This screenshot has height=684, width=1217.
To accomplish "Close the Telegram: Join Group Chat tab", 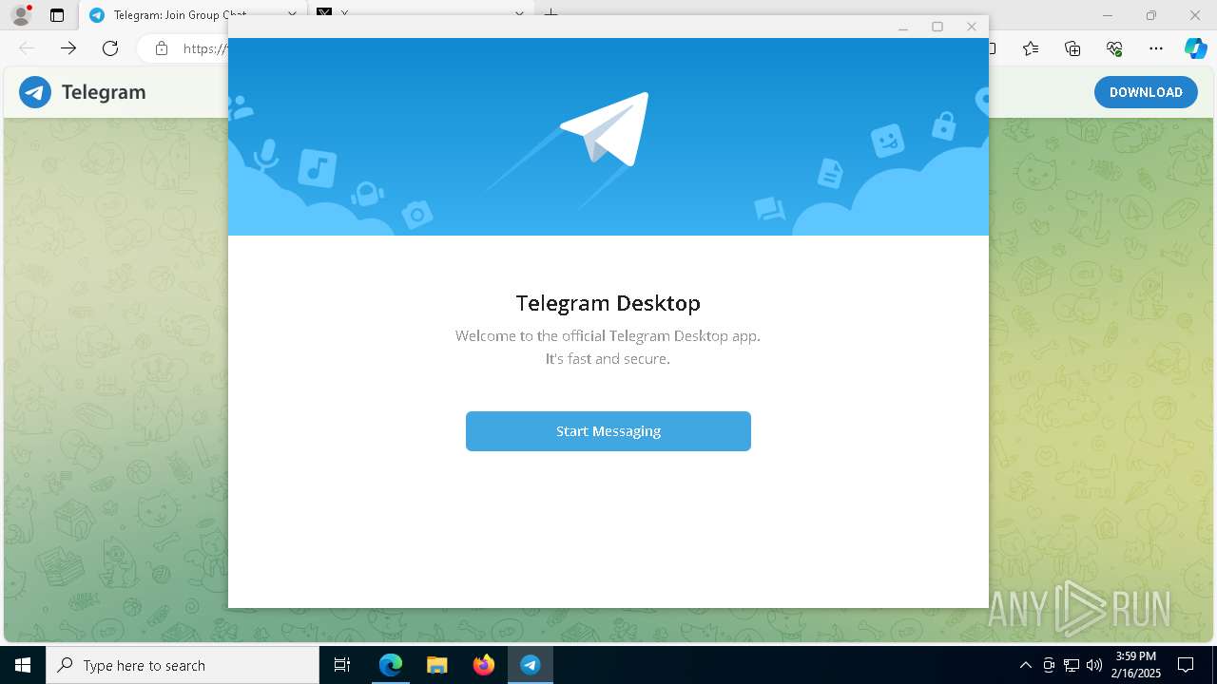I will (292, 15).
